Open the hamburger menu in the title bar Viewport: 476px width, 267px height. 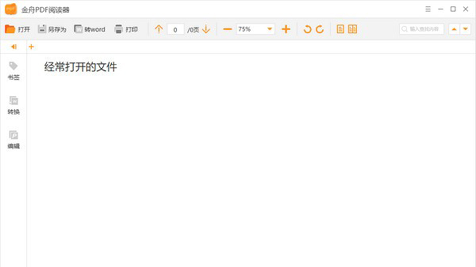[428, 9]
